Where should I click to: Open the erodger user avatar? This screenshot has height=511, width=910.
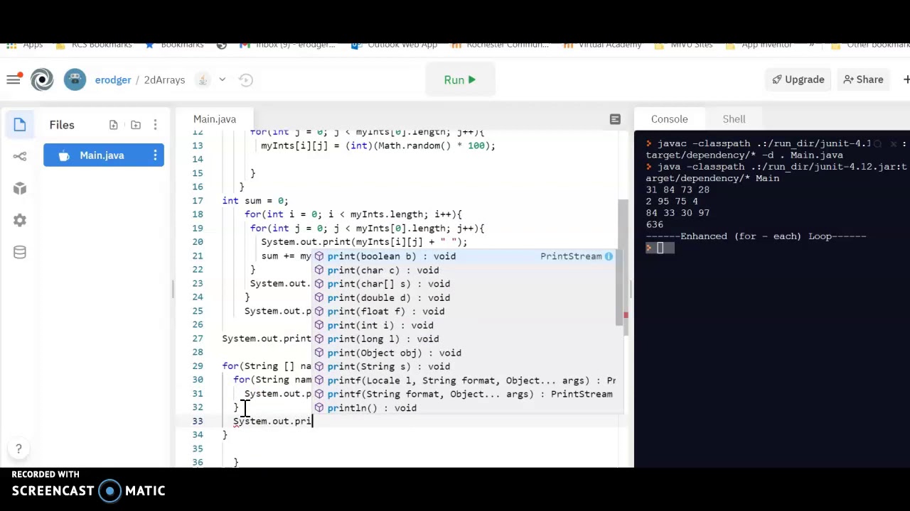(75, 79)
